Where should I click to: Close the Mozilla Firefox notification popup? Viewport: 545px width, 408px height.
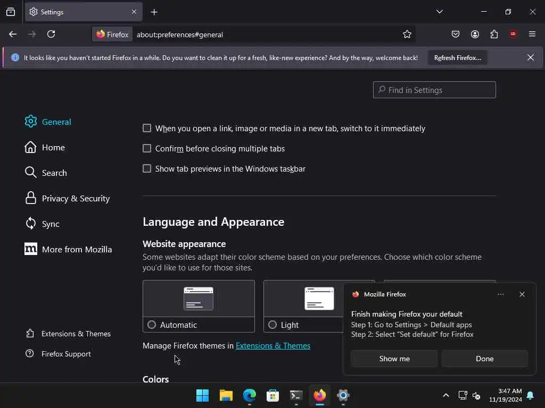point(522,294)
